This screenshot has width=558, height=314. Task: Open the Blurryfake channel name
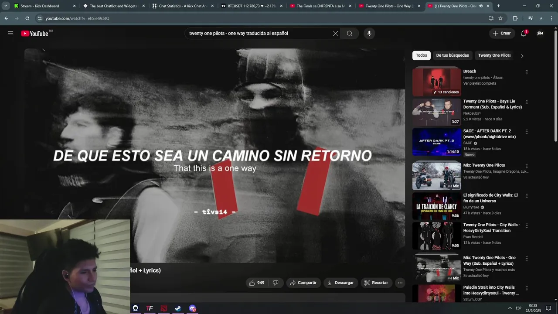(x=471, y=207)
